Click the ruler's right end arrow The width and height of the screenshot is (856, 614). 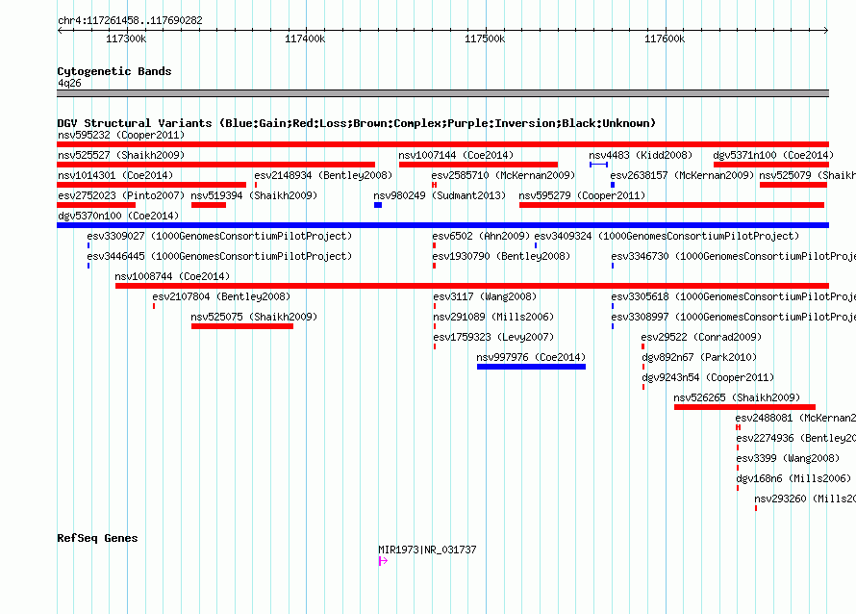click(x=826, y=30)
